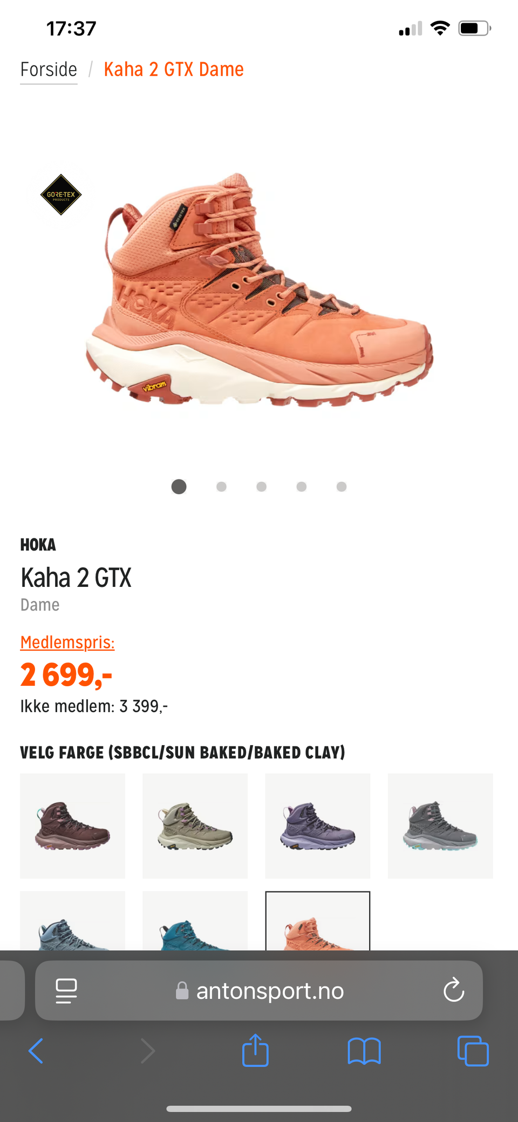
Task: Reload the antonsport.no page
Action: click(454, 990)
